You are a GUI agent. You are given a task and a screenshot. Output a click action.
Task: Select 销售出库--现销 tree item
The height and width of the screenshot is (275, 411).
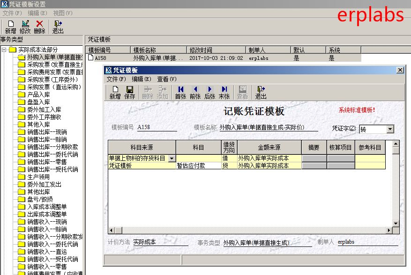pyautogui.click(x=47, y=132)
